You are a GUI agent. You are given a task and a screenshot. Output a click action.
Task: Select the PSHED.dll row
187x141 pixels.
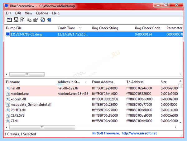[x=92, y=110]
